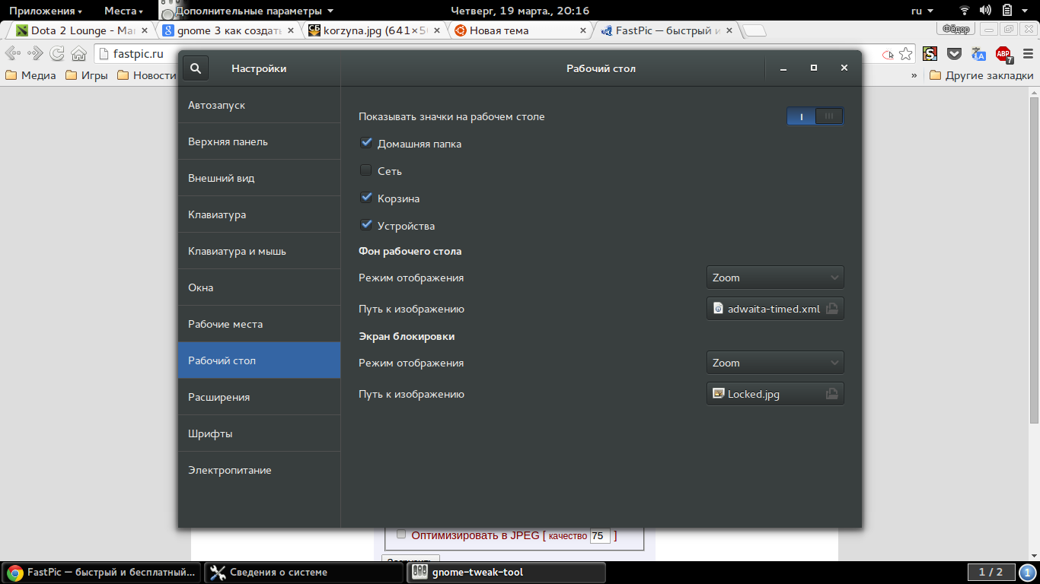Open search in the Настройки tweak tool
The height and width of the screenshot is (584, 1040).
[196, 68]
